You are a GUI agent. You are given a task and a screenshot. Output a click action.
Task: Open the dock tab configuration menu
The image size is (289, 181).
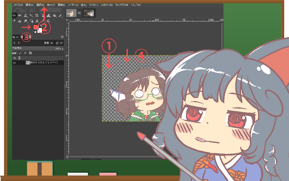point(62,37)
